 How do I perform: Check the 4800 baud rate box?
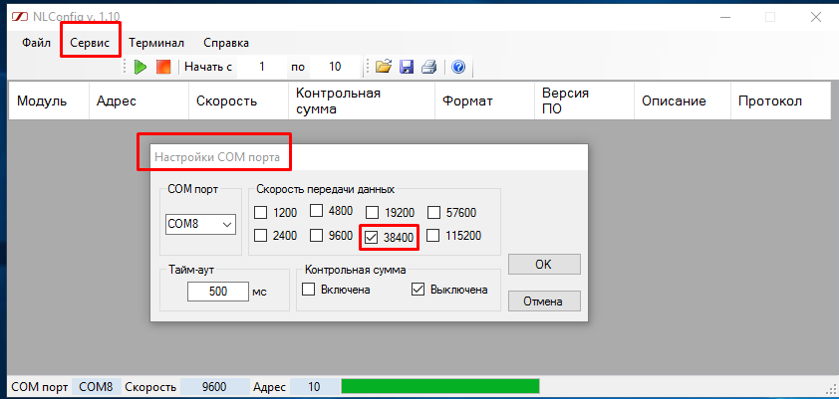point(317,211)
